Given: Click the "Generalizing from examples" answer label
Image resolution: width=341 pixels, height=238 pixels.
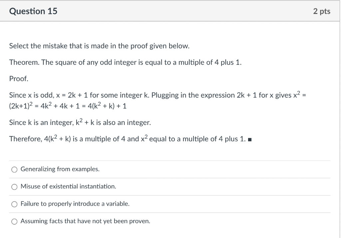Looking at the screenshot, I should point(60,169).
